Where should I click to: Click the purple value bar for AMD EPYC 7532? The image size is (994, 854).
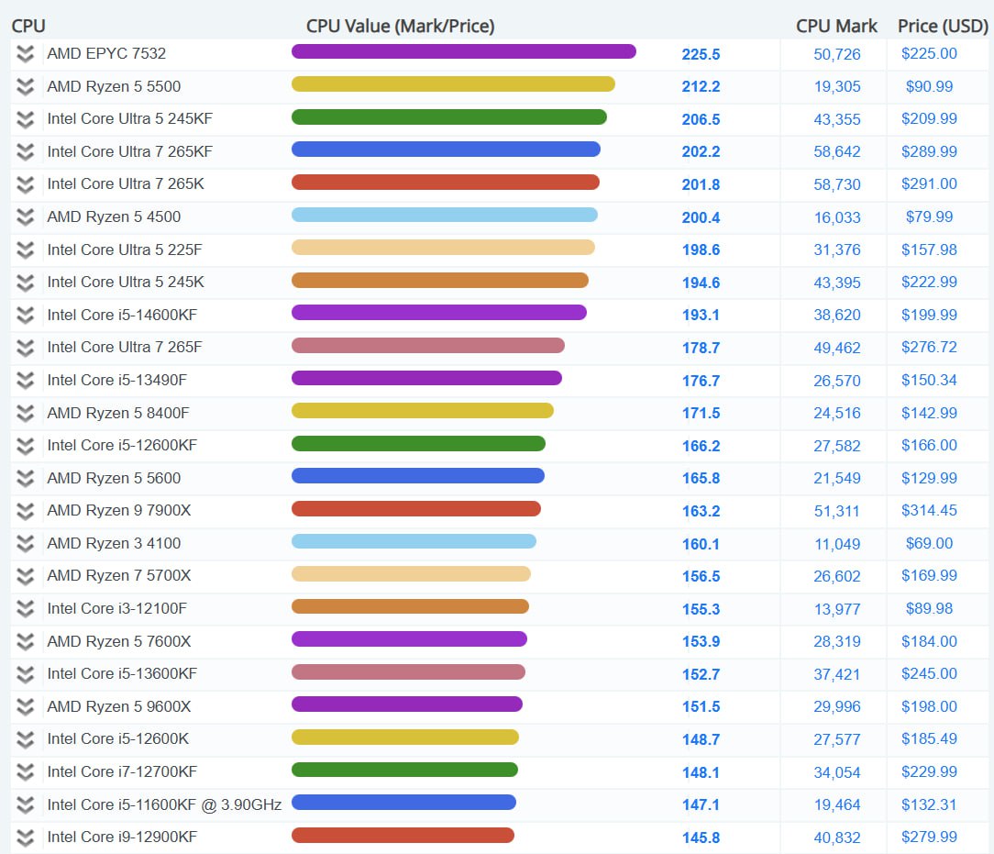(463, 51)
